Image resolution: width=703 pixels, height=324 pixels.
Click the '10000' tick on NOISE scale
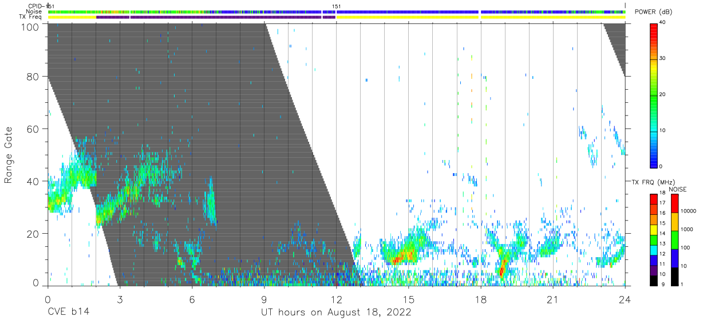point(688,211)
